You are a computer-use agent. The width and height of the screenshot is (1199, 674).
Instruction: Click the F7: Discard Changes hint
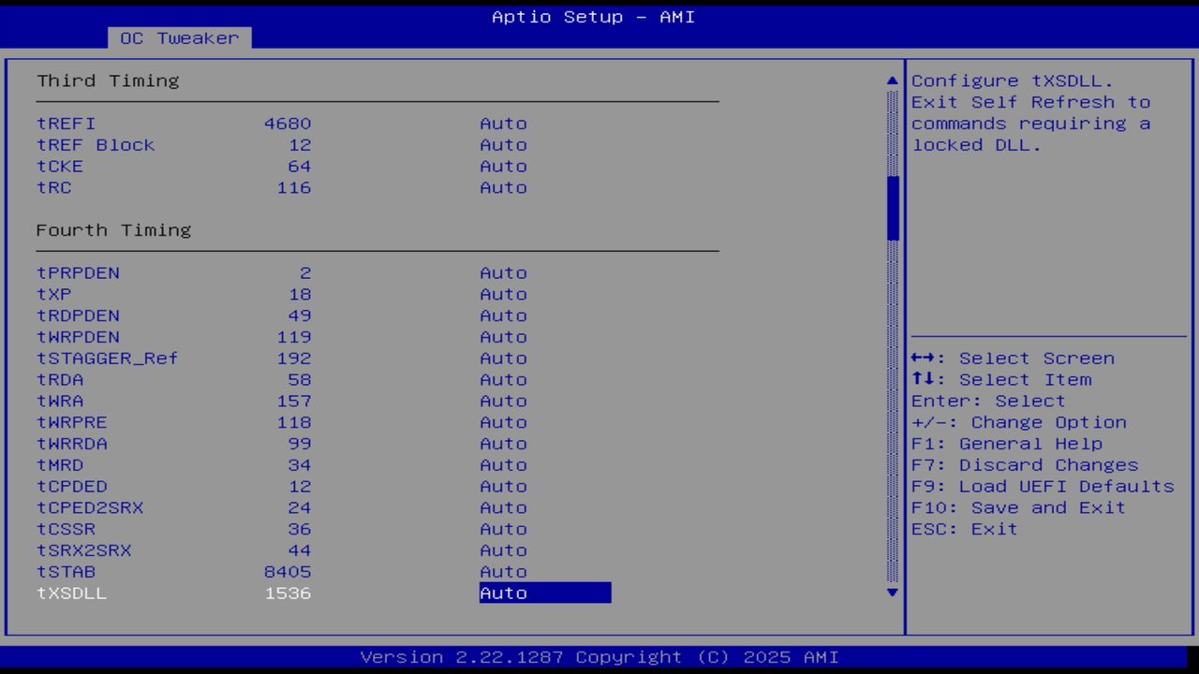click(x=1025, y=465)
